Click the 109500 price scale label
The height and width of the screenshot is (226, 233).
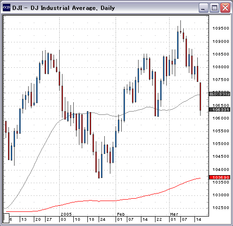click(221, 28)
